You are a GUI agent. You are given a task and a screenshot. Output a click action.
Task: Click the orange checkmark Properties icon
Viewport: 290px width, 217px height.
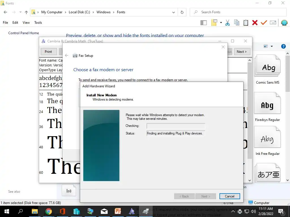[264, 23]
